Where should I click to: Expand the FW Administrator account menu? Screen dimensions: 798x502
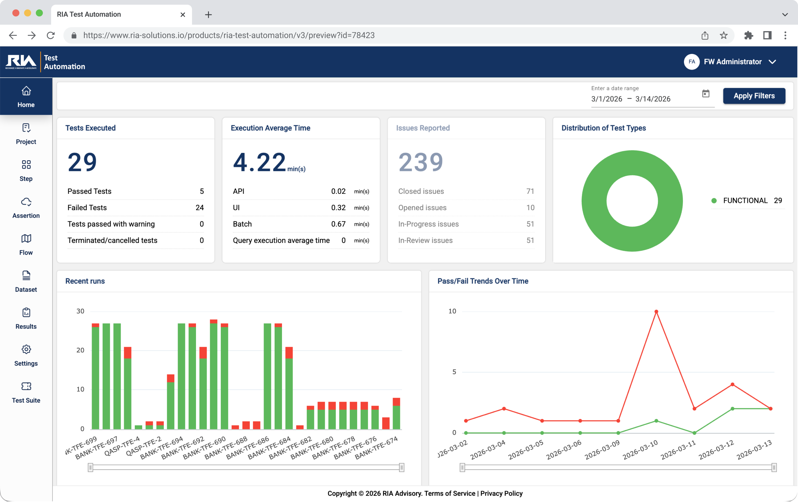pyautogui.click(x=772, y=62)
